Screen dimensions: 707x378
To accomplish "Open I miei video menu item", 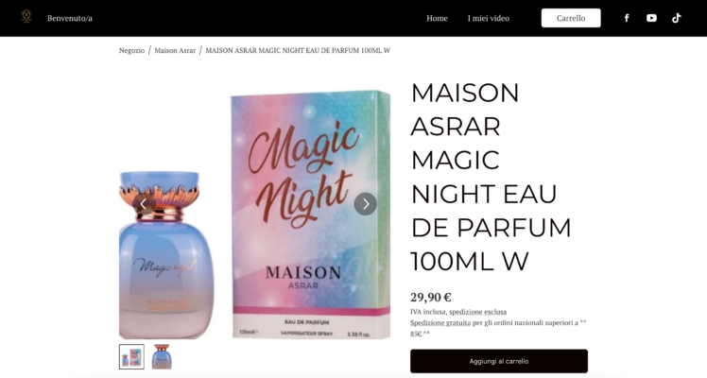I will click(489, 18).
